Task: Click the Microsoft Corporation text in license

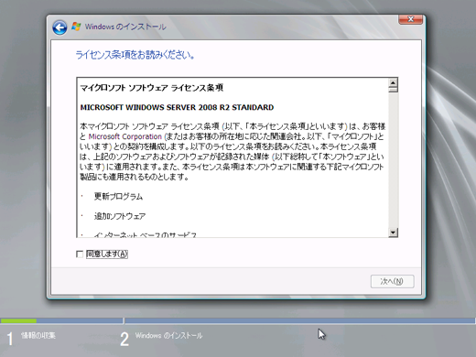Action: tap(125, 136)
